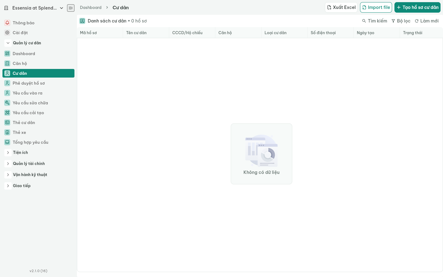Click the Phê duyệt hồ sơ icon
443x277 pixels.
pos(7,83)
